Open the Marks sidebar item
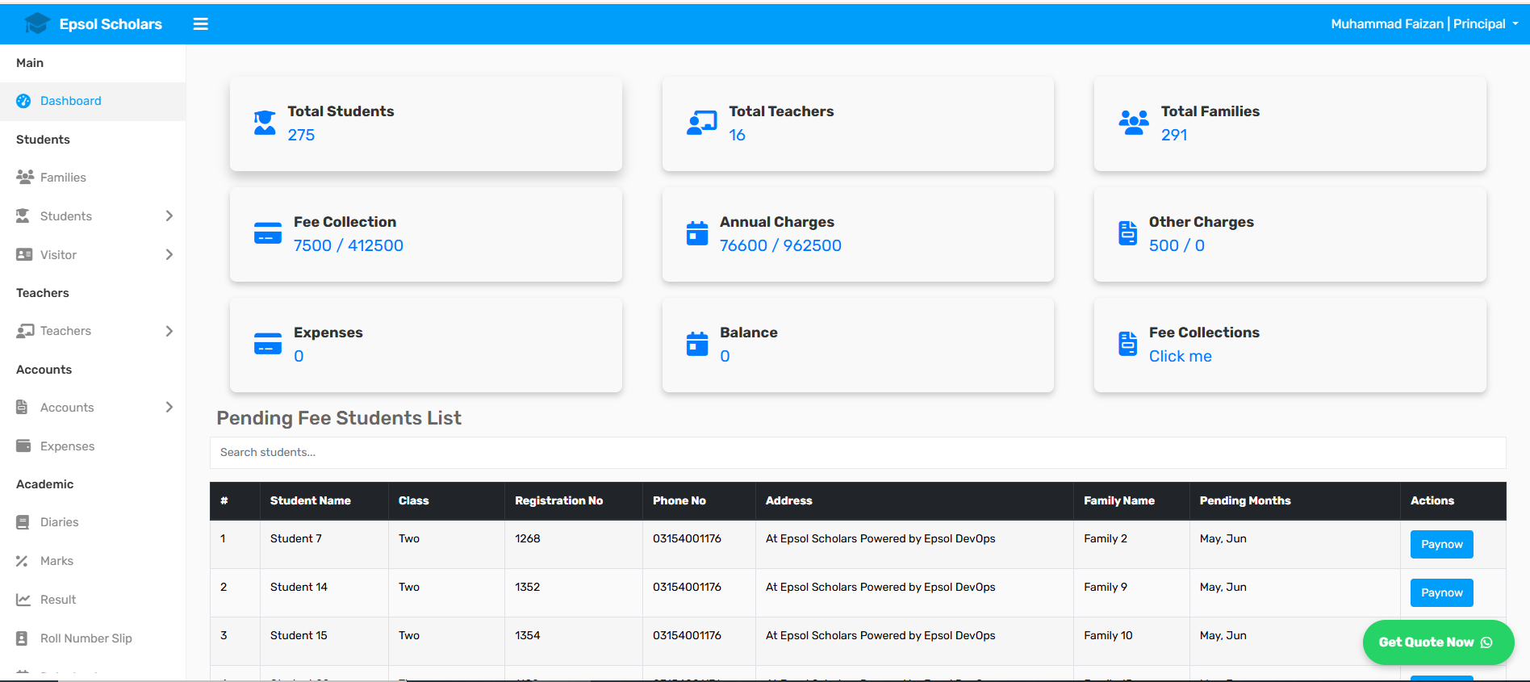Viewport: 1530px width, 682px height. click(x=56, y=561)
